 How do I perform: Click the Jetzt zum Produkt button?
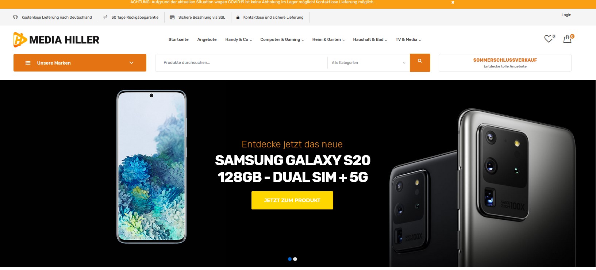[x=292, y=200]
